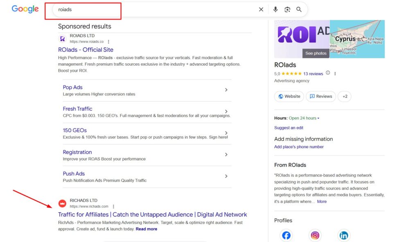The width and height of the screenshot is (419, 242).
Task: Open the Push Ads sitelink
Action: 74,173
